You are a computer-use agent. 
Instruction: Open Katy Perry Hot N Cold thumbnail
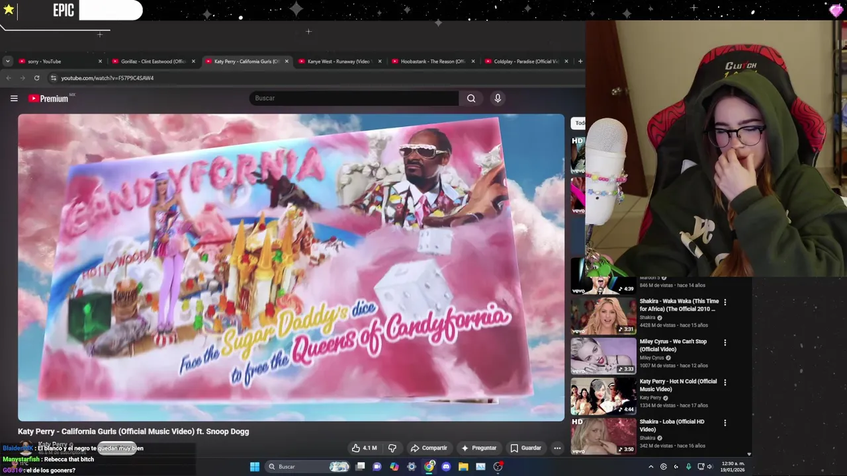click(x=603, y=396)
